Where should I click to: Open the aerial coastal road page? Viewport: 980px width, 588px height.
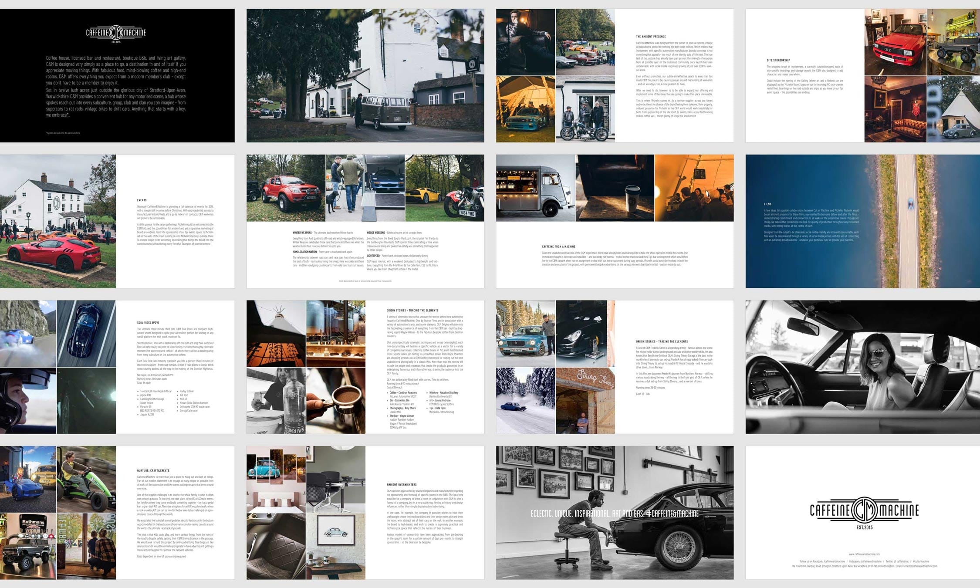(x=863, y=221)
